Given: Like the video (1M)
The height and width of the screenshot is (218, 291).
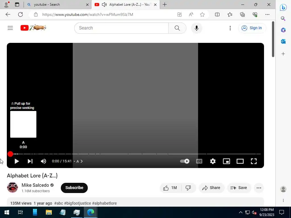Looking at the screenshot, I should 170,188.
